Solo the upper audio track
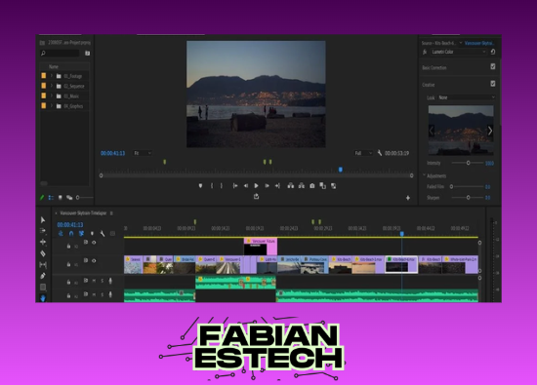Viewport: 537px width, 385px height. click(103, 281)
